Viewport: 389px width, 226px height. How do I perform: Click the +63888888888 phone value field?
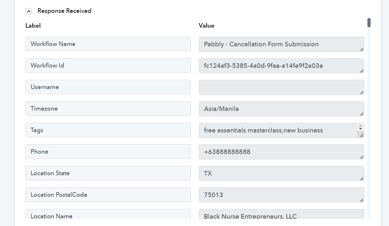[x=281, y=152]
